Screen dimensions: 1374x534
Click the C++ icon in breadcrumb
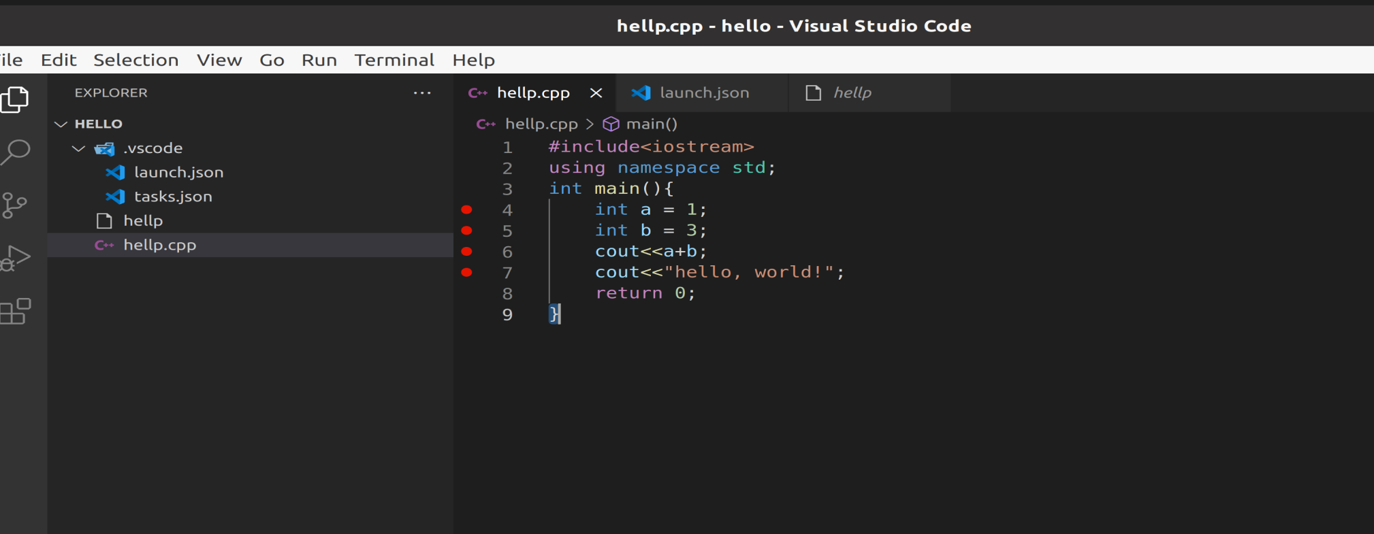click(486, 124)
